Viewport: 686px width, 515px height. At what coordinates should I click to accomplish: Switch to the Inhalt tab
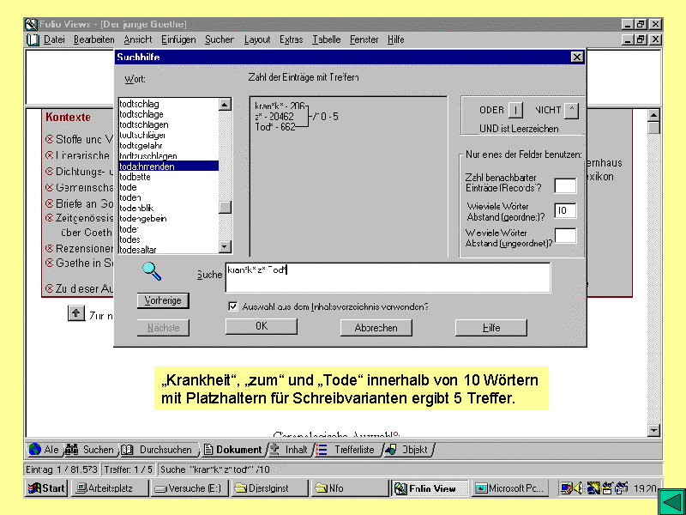point(288,450)
